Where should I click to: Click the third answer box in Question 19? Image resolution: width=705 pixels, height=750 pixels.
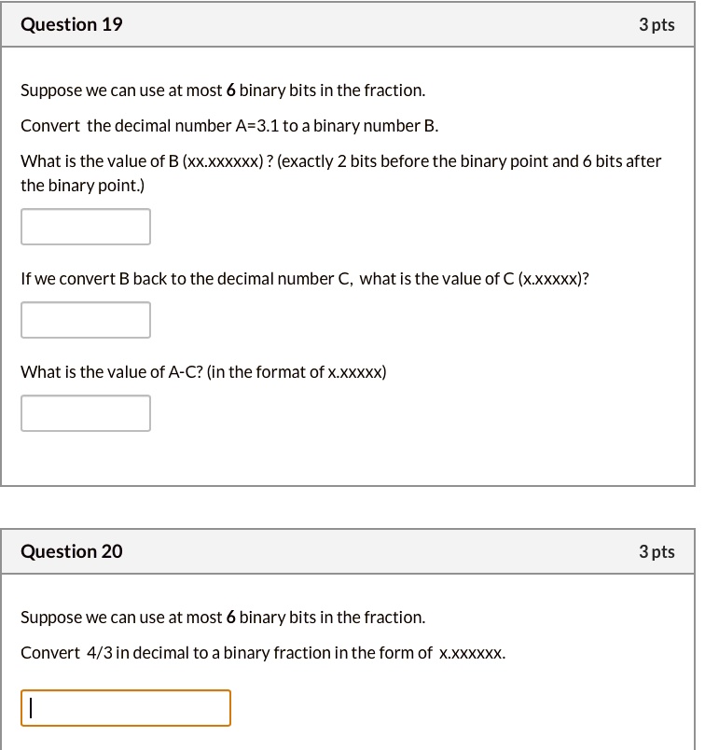tap(85, 412)
